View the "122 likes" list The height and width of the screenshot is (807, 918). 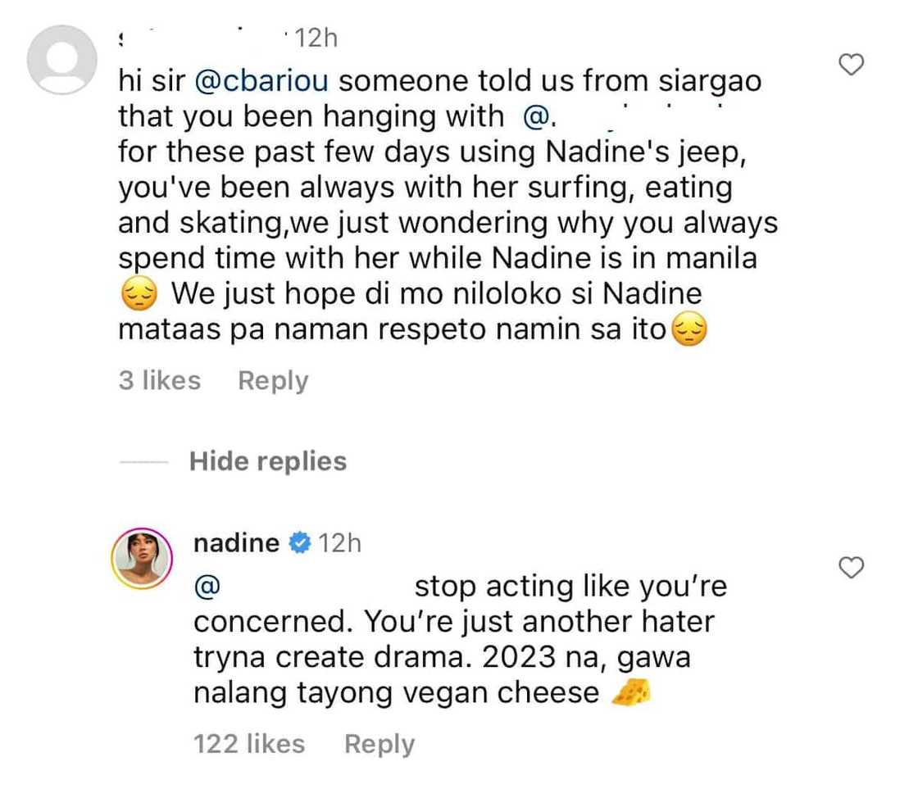249,744
